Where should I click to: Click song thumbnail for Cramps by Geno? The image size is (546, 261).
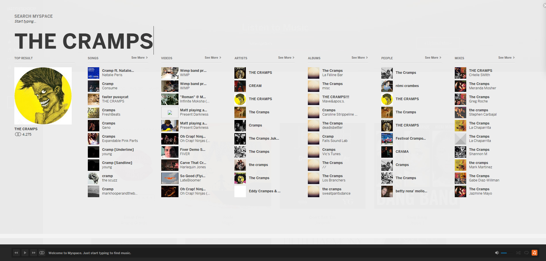(94, 126)
